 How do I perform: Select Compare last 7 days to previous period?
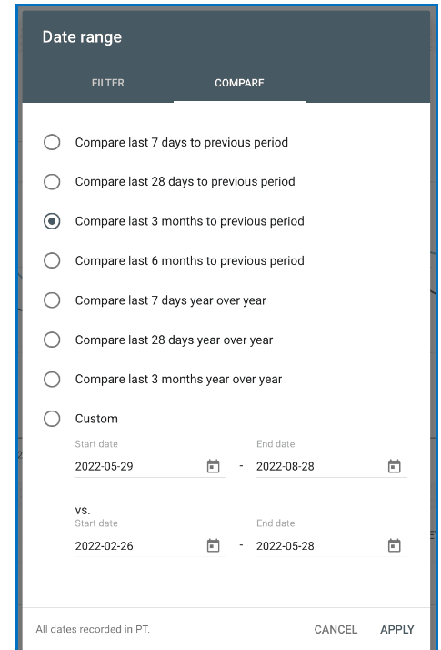(52, 142)
